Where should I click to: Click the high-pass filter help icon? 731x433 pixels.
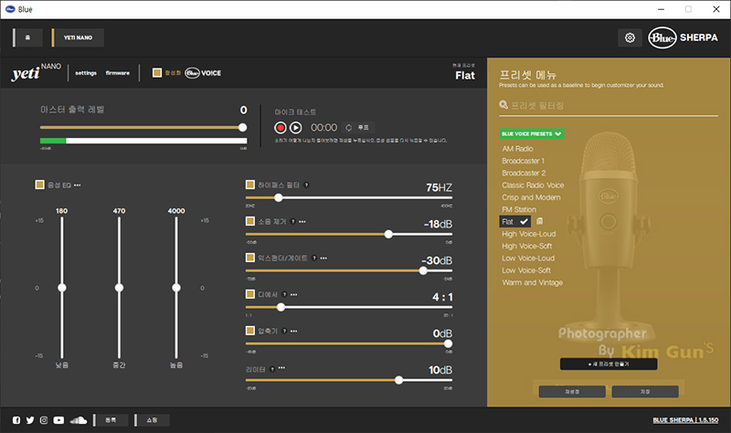pyautogui.click(x=306, y=185)
